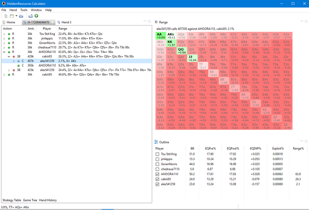Open the Tools menu
Image resolution: width=309 pixels, height=210 pixels.
tap(24, 10)
